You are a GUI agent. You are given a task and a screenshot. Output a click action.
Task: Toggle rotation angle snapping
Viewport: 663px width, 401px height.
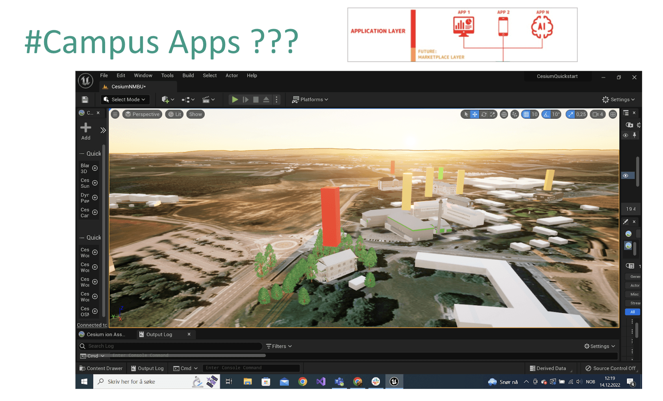click(546, 114)
